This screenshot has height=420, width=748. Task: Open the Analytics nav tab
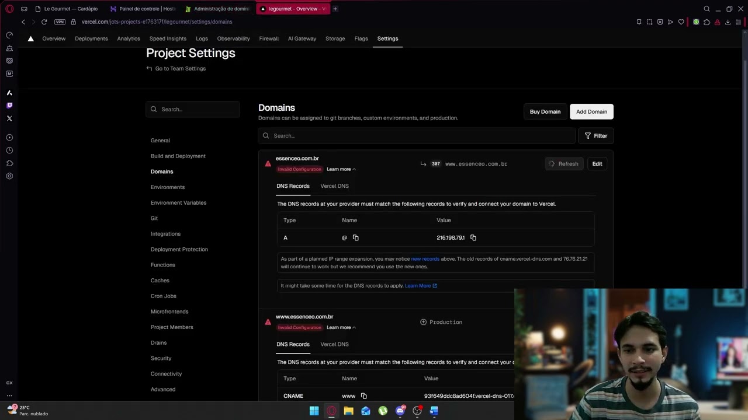(x=129, y=38)
